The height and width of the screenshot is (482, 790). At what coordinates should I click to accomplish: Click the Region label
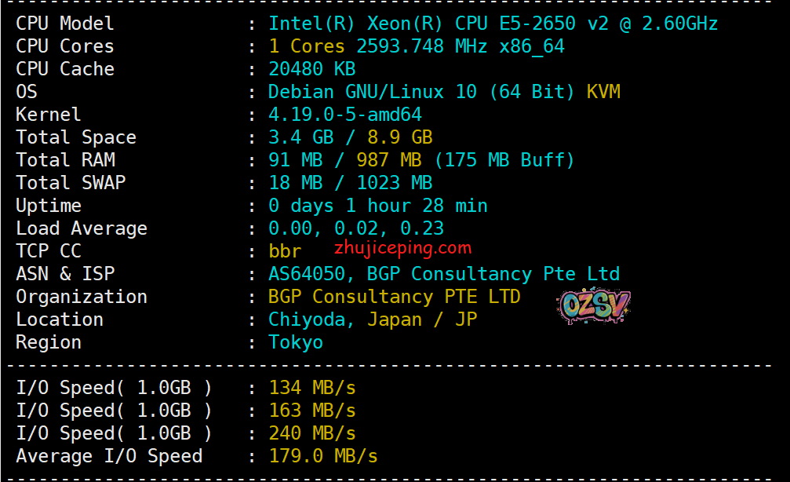(49, 343)
